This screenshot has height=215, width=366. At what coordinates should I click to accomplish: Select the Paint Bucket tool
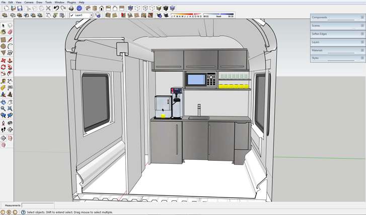coord(3,32)
